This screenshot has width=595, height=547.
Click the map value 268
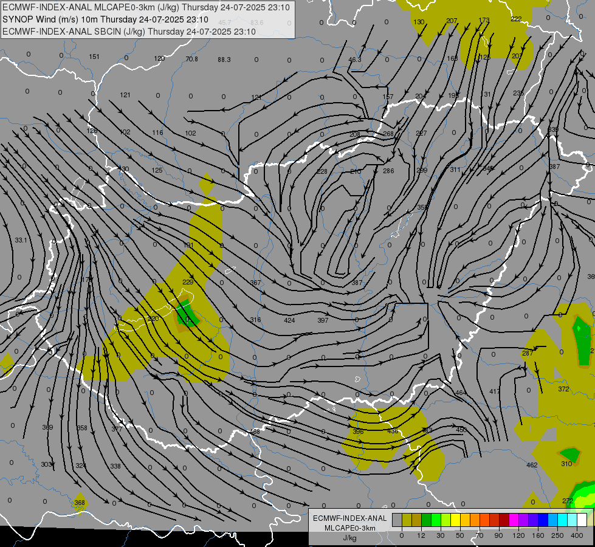click(388, 134)
